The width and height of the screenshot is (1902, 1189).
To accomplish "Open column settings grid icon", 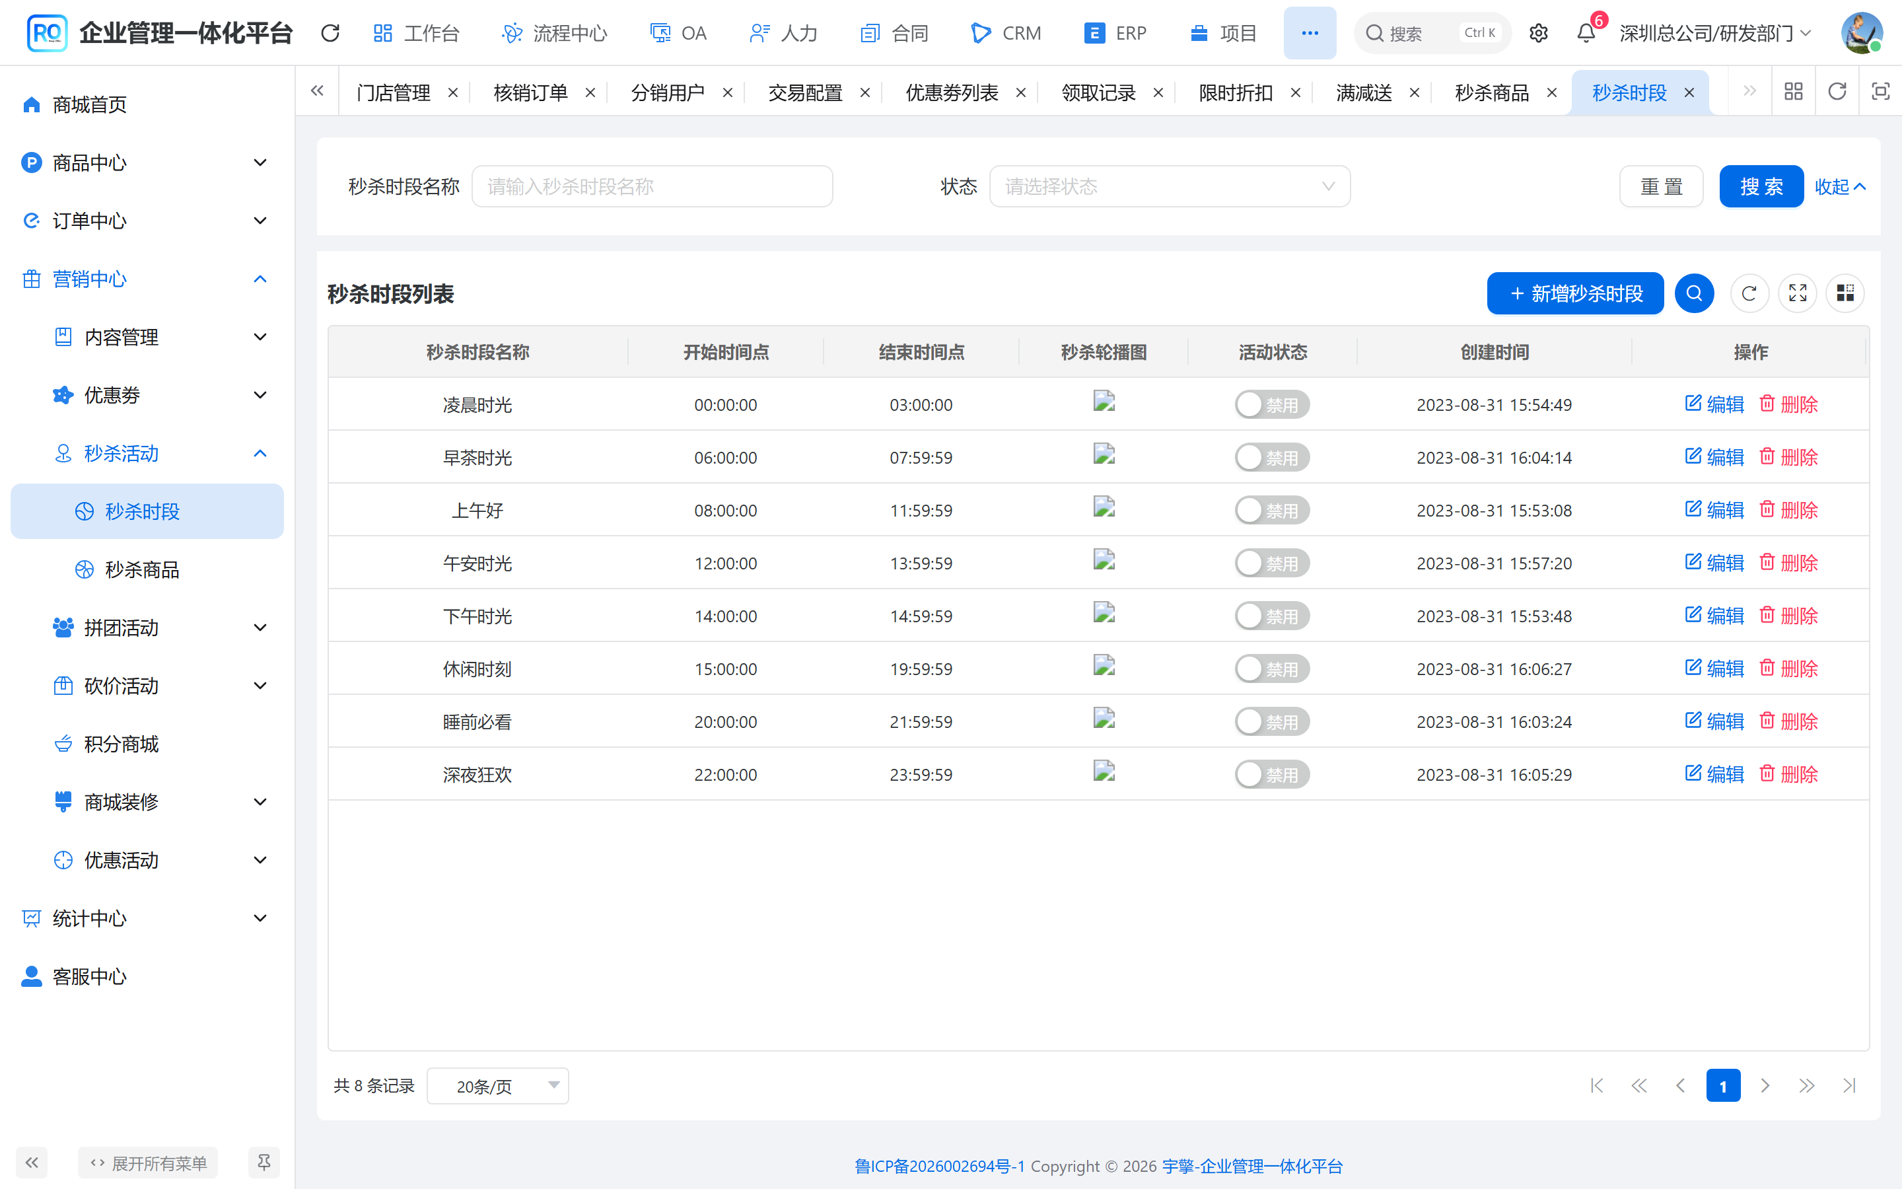I will [x=1845, y=293].
